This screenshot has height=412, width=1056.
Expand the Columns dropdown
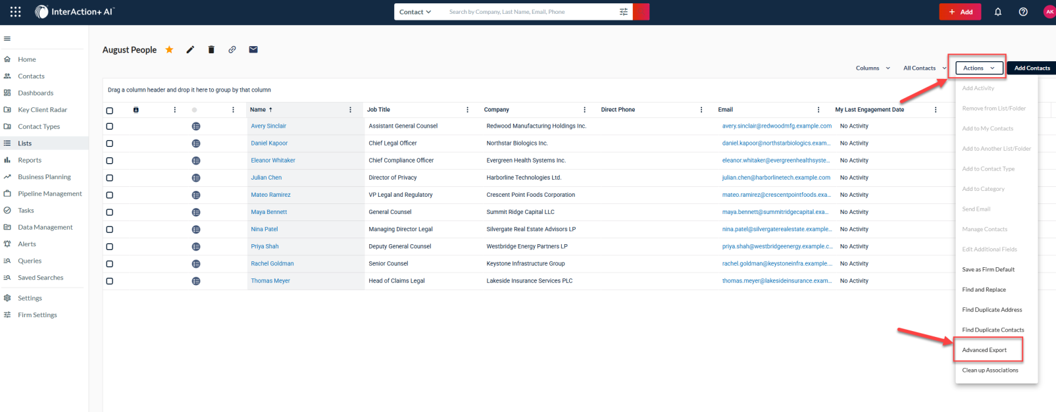click(872, 68)
